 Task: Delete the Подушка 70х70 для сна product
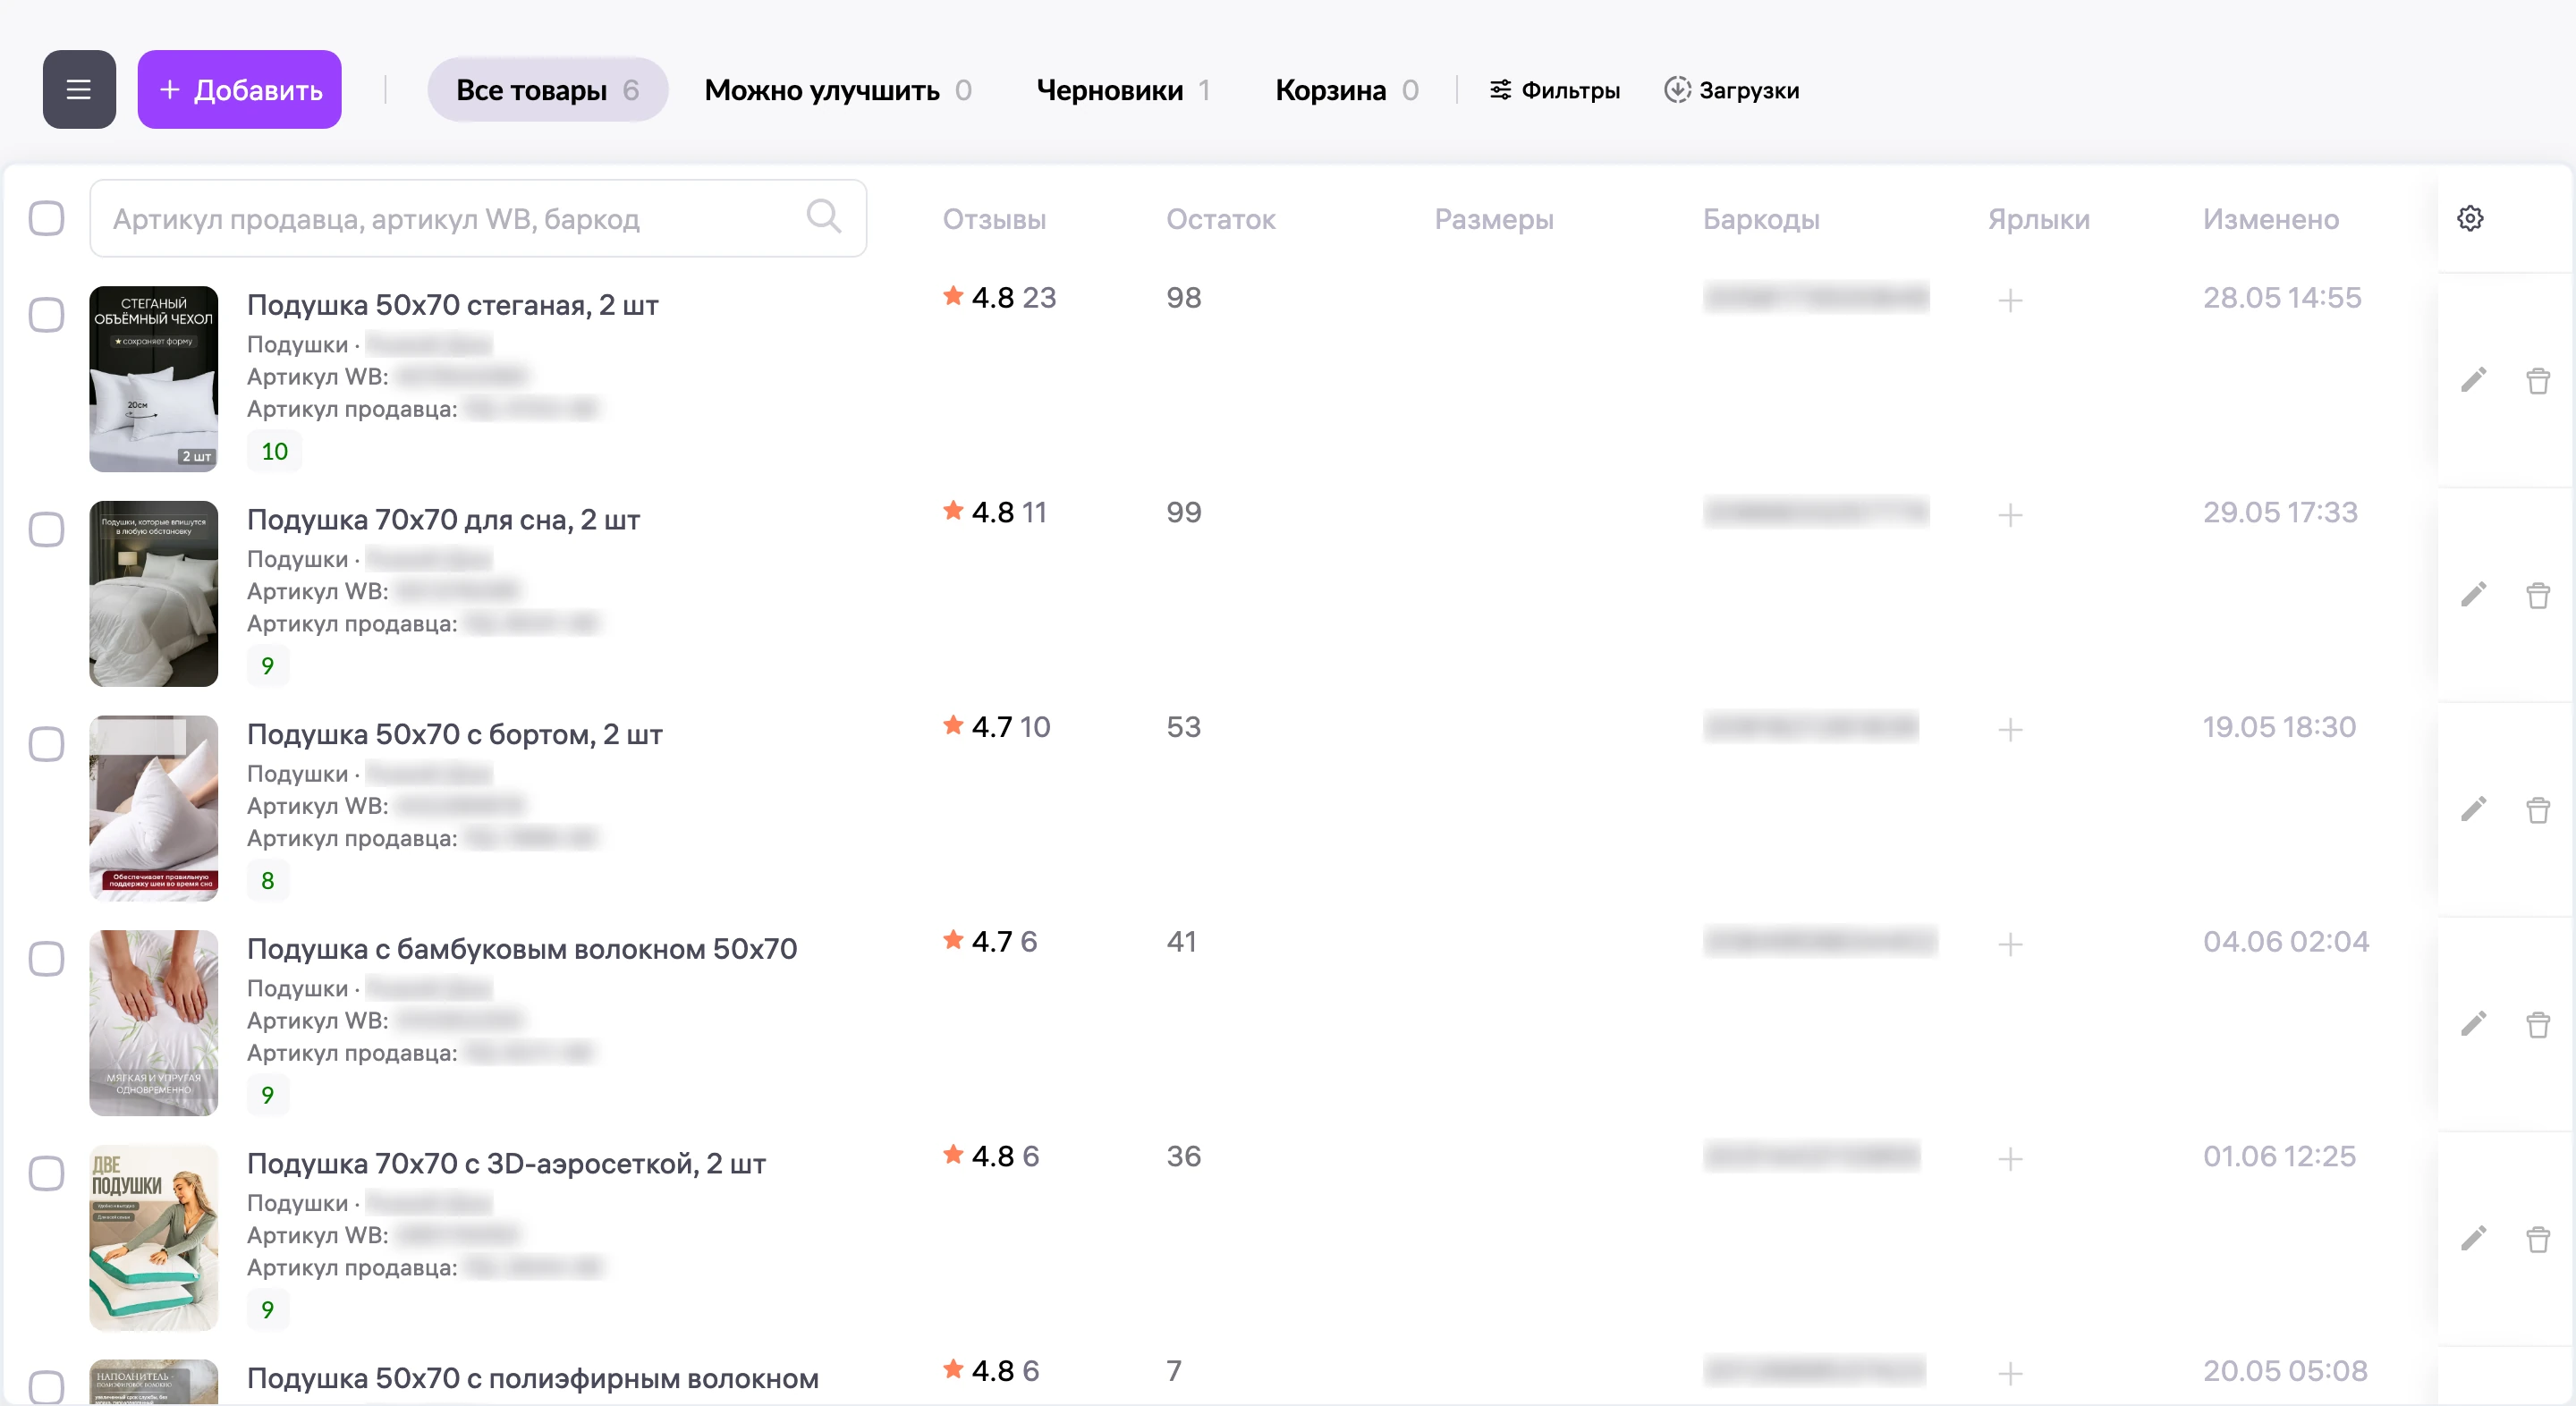pos(2538,595)
